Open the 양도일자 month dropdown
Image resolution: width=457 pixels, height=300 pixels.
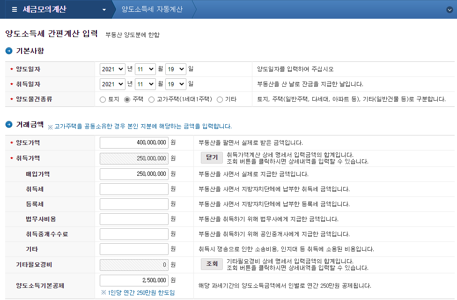pos(146,69)
